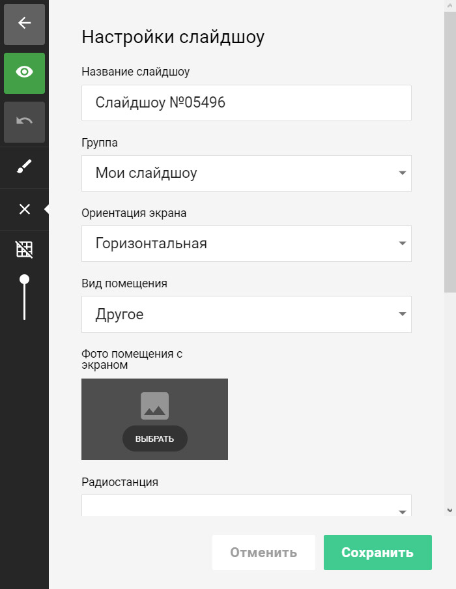
Task: Click the Сохранить button
Action: tap(377, 553)
